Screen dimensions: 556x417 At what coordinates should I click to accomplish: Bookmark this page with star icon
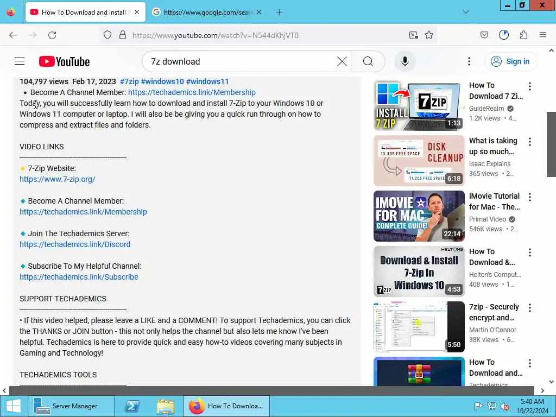(429, 35)
